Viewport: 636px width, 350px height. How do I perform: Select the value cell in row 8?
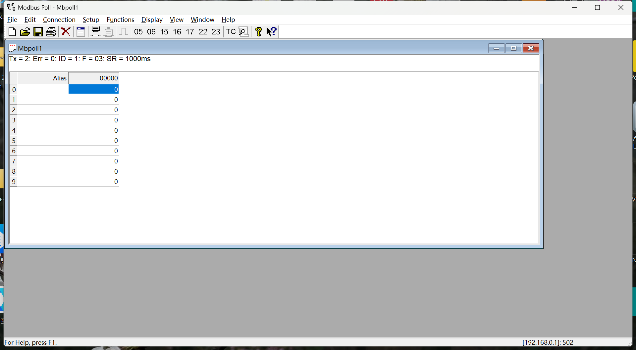pyautogui.click(x=94, y=171)
